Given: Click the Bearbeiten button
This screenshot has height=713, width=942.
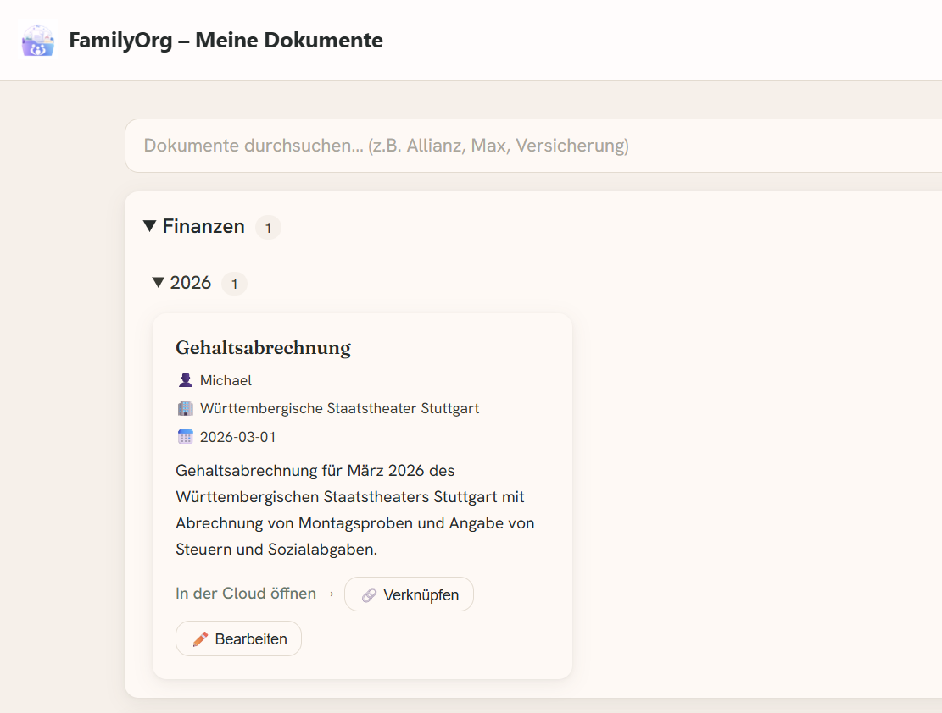Looking at the screenshot, I should coord(238,638).
